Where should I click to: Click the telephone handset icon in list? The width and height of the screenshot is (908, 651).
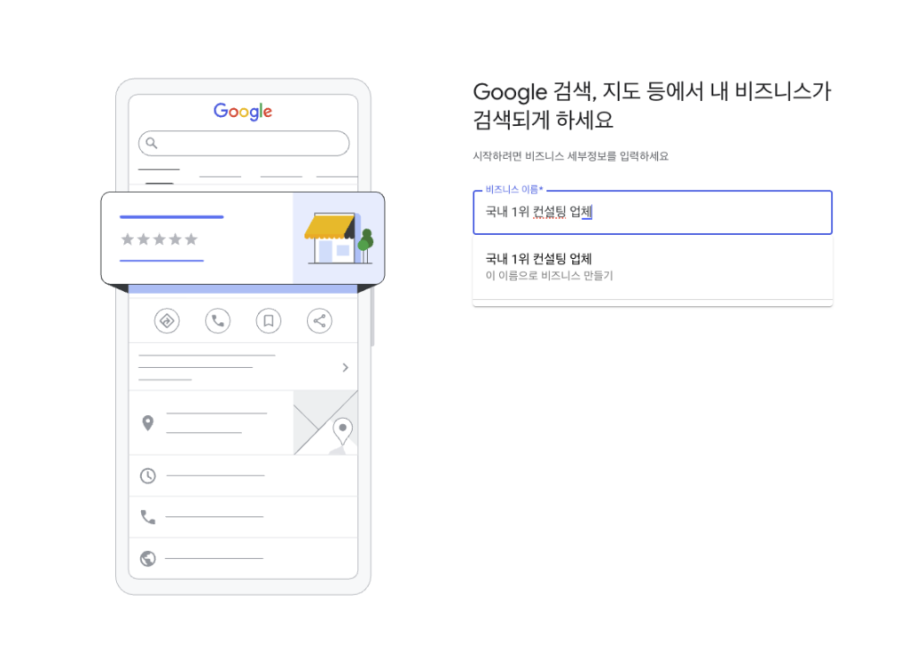(148, 516)
